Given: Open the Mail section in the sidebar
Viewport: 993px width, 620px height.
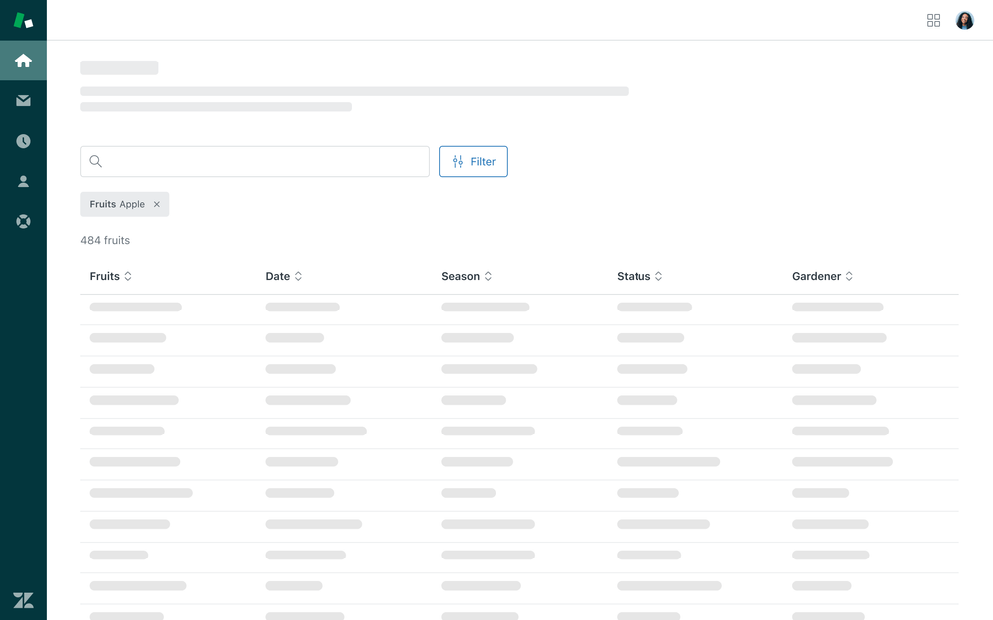Looking at the screenshot, I should coord(22,100).
